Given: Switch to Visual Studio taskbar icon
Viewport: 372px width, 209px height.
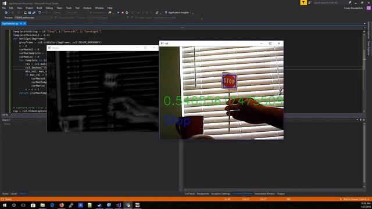Looking at the screenshot, I should pos(119,205).
